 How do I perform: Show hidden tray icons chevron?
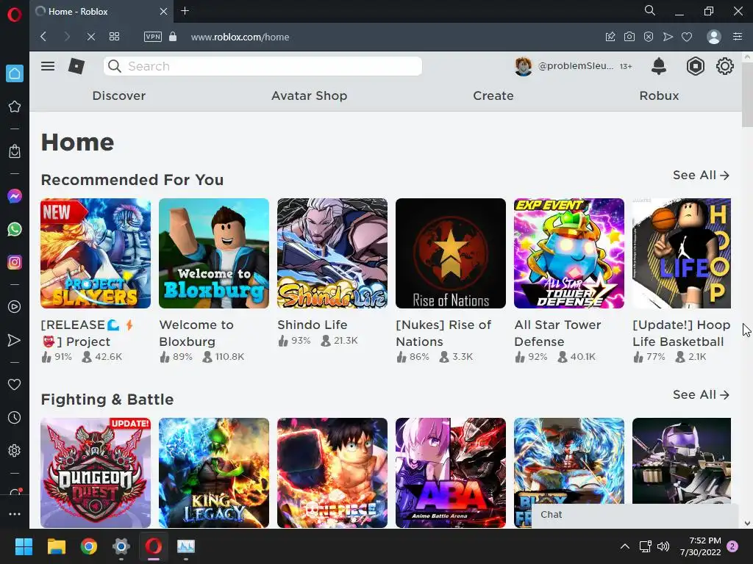pyautogui.click(x=625, y=546)
